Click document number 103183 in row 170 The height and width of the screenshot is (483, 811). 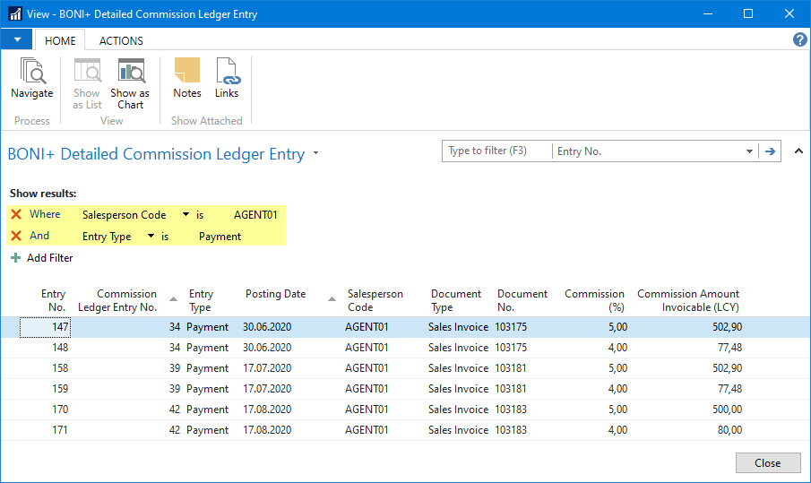pyautogui.click(x=511, y=410)
